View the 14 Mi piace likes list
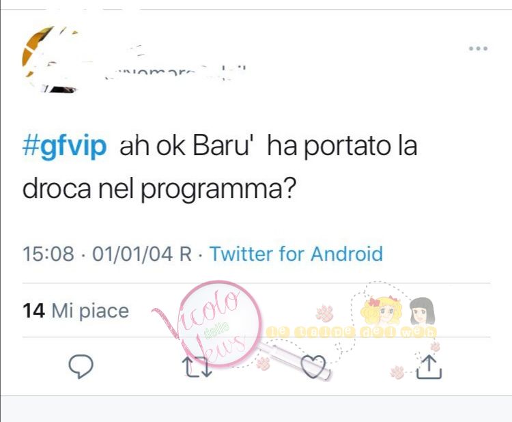The image size is (512, 422). click(76, 311)
